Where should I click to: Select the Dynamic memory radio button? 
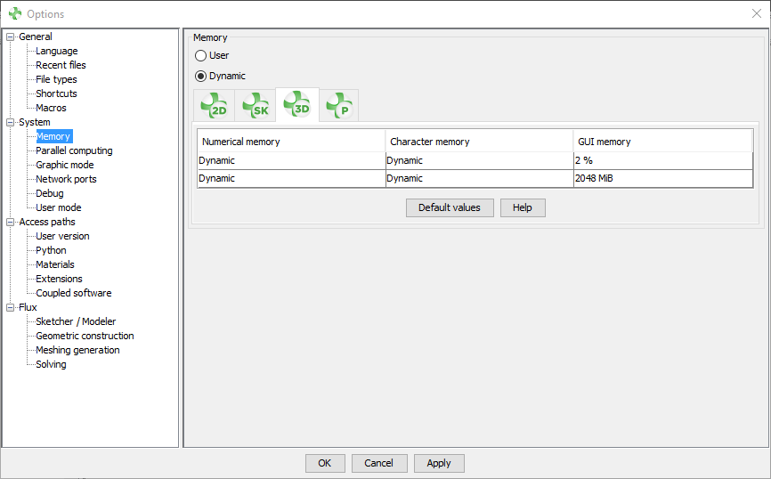tap(201, 76)
